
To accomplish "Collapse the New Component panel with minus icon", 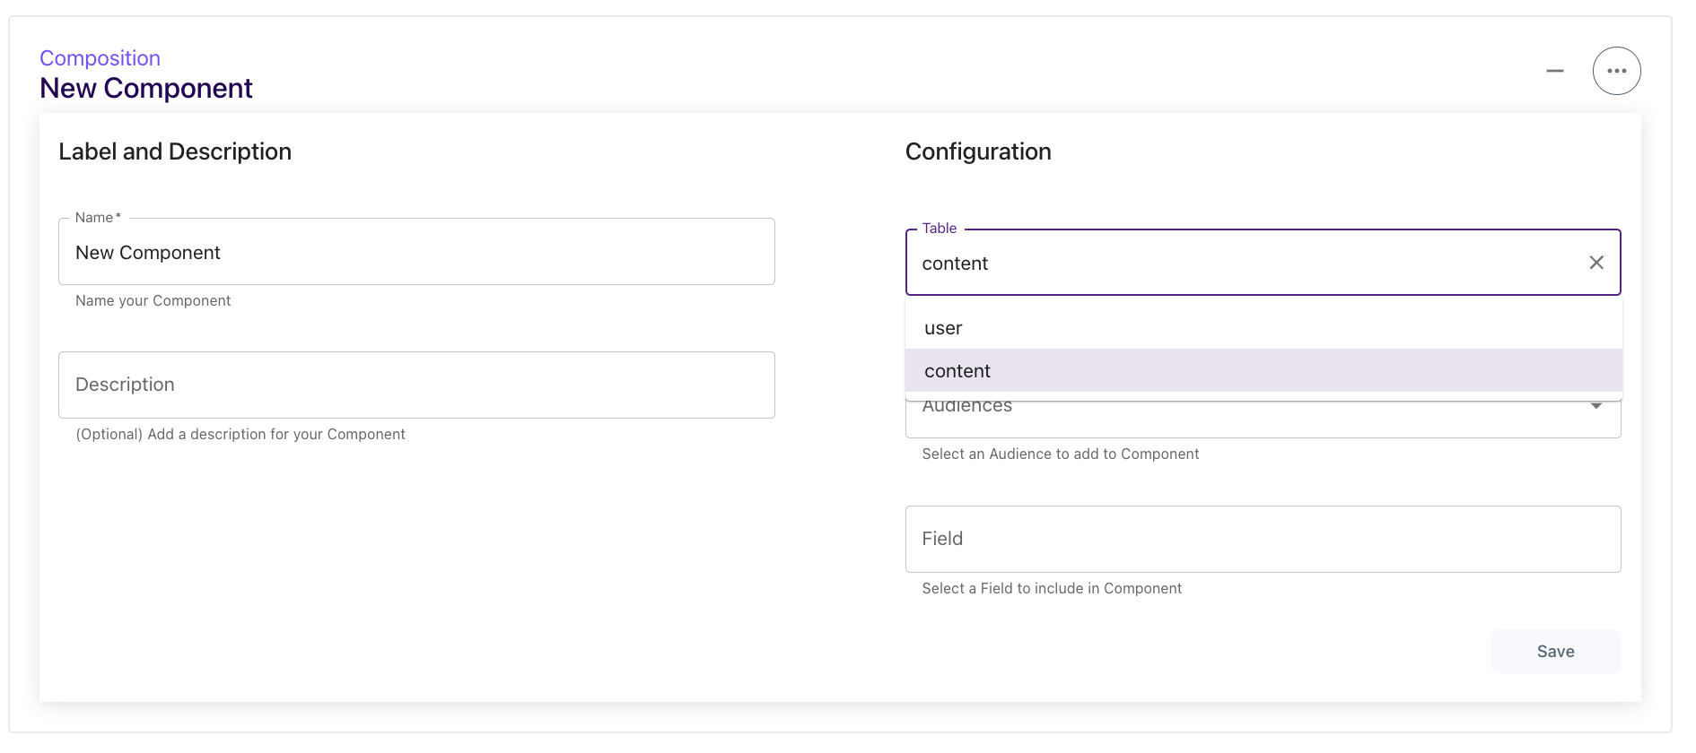I will pos(1555,71).
